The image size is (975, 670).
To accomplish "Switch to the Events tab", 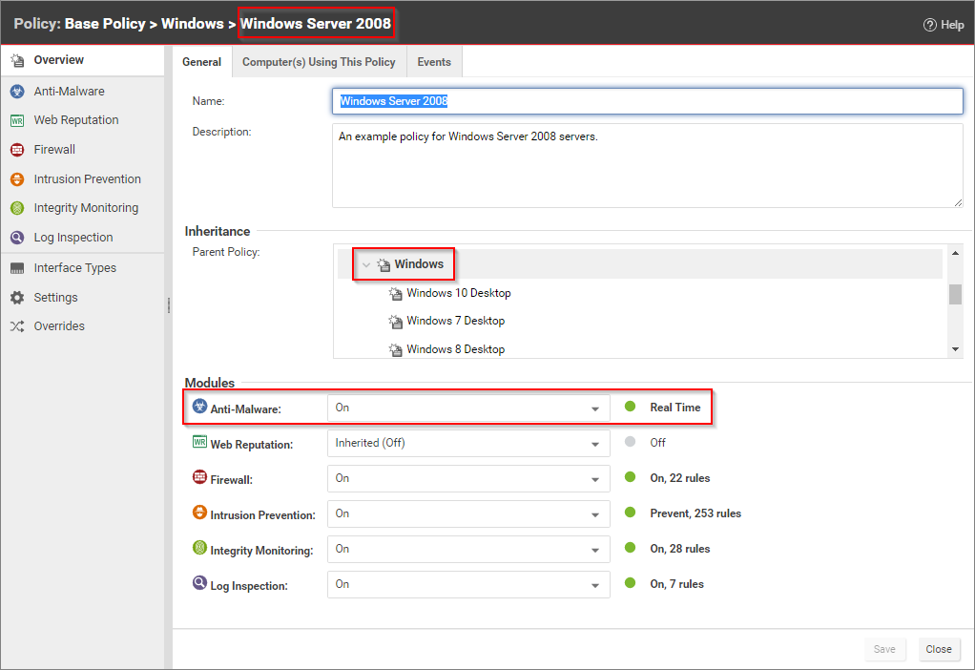I will point(434,62).
